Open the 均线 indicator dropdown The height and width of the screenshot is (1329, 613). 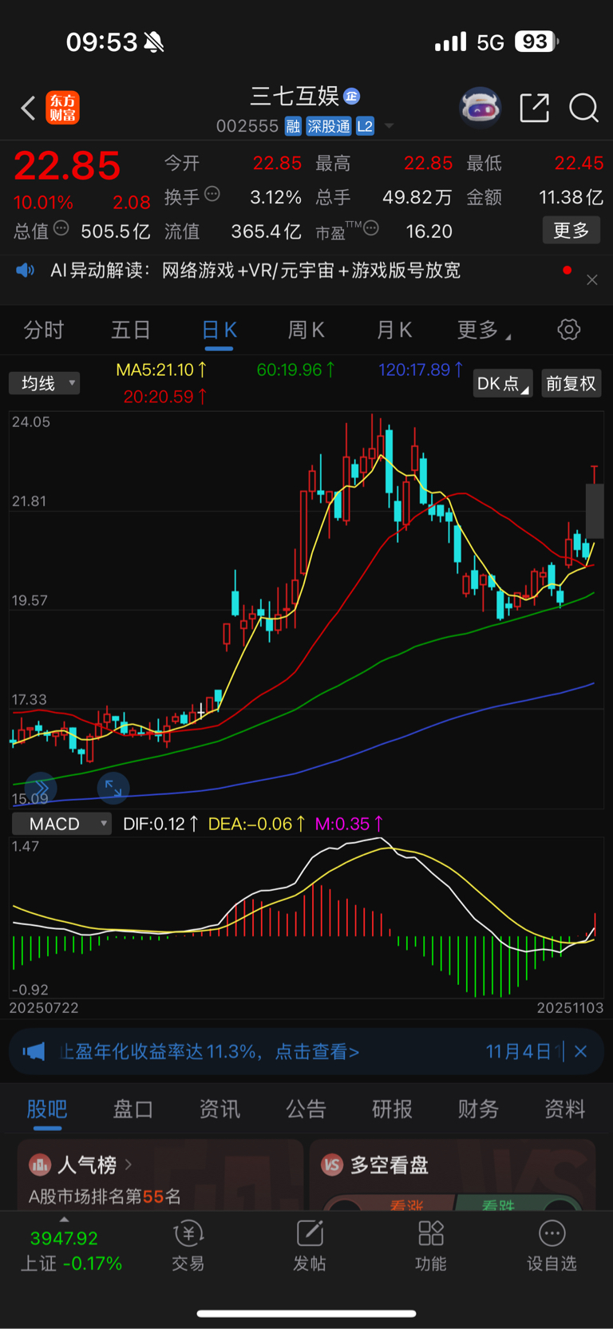click(x=45, y=383)
